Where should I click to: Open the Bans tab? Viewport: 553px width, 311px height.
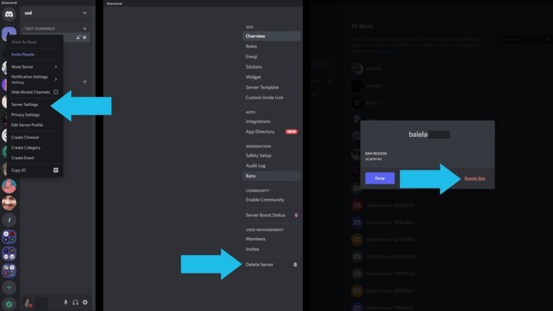272,175
